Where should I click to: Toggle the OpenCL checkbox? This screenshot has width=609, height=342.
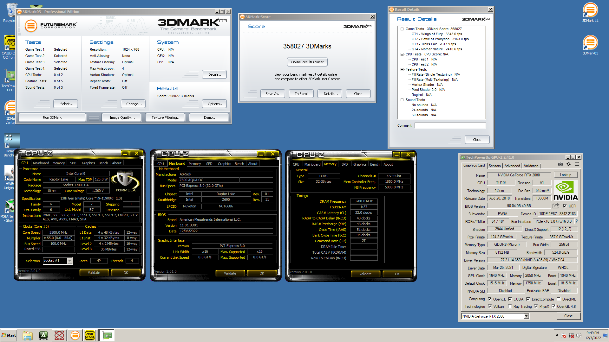click(x=490, y=299)
